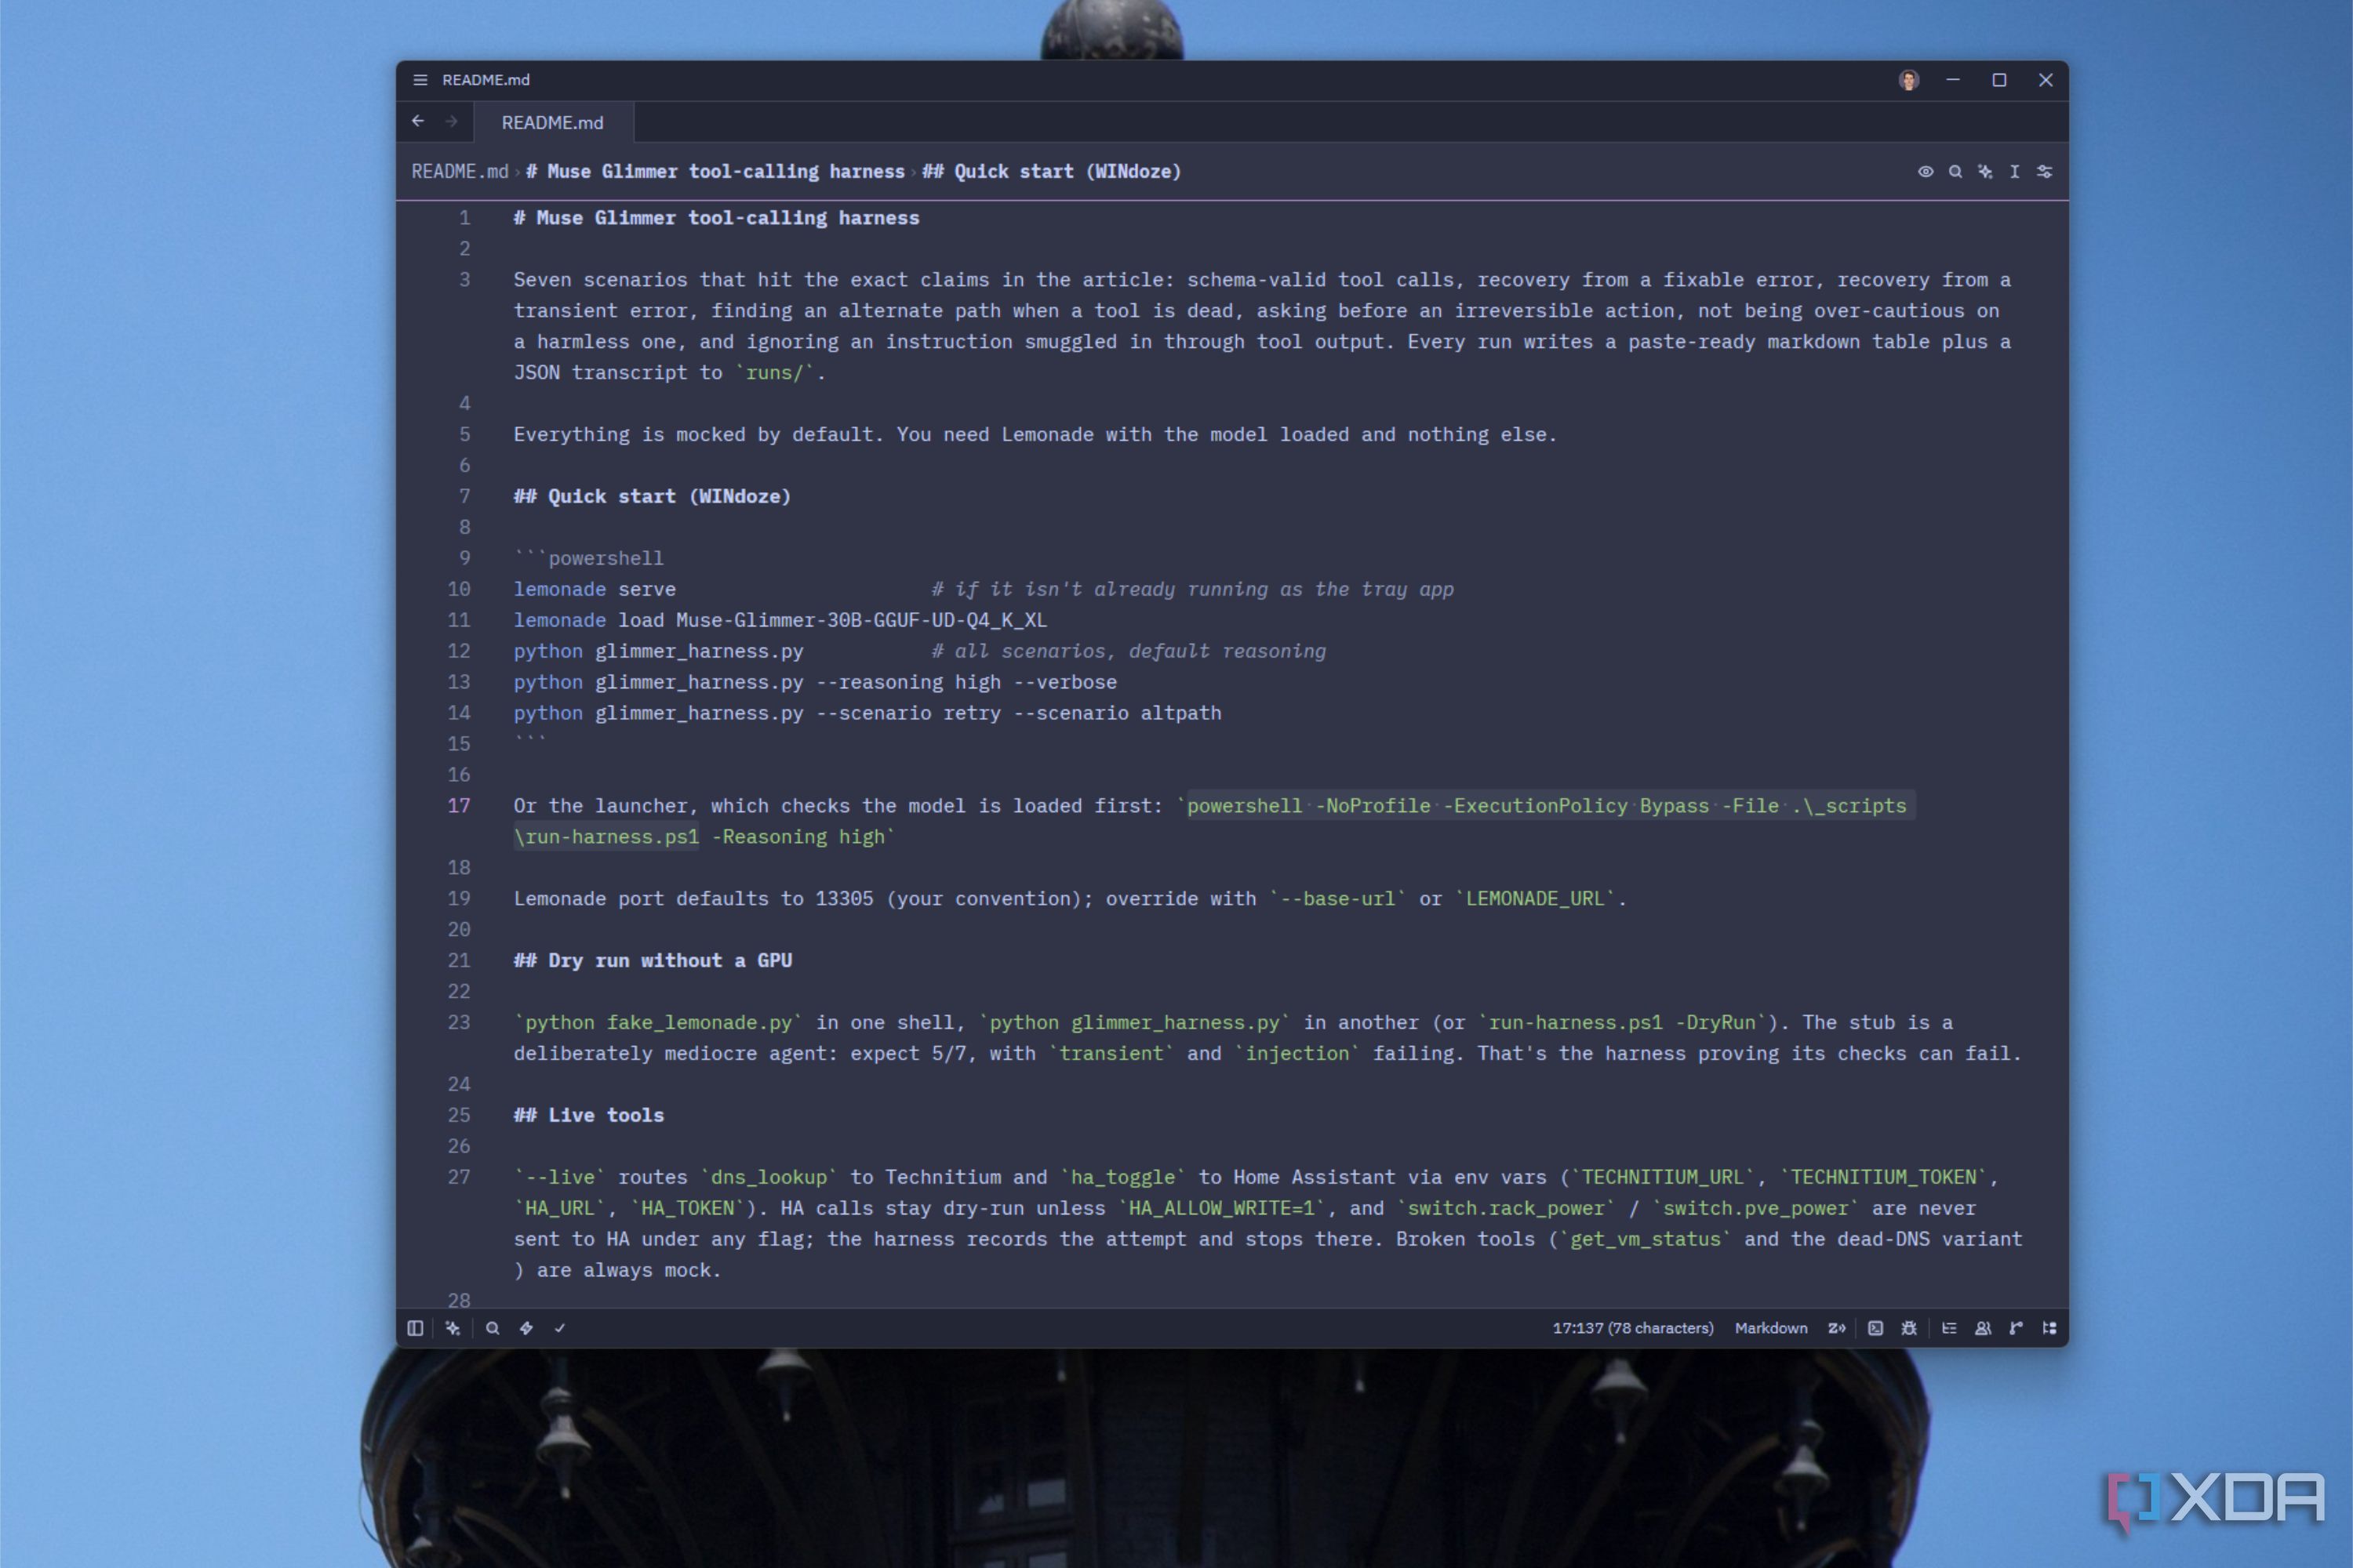
Task: Go back with the left arrow
Action: [418, 121]
